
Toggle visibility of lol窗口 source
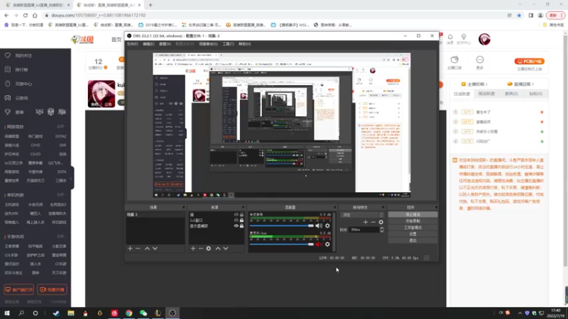click(x=236, y=220)
